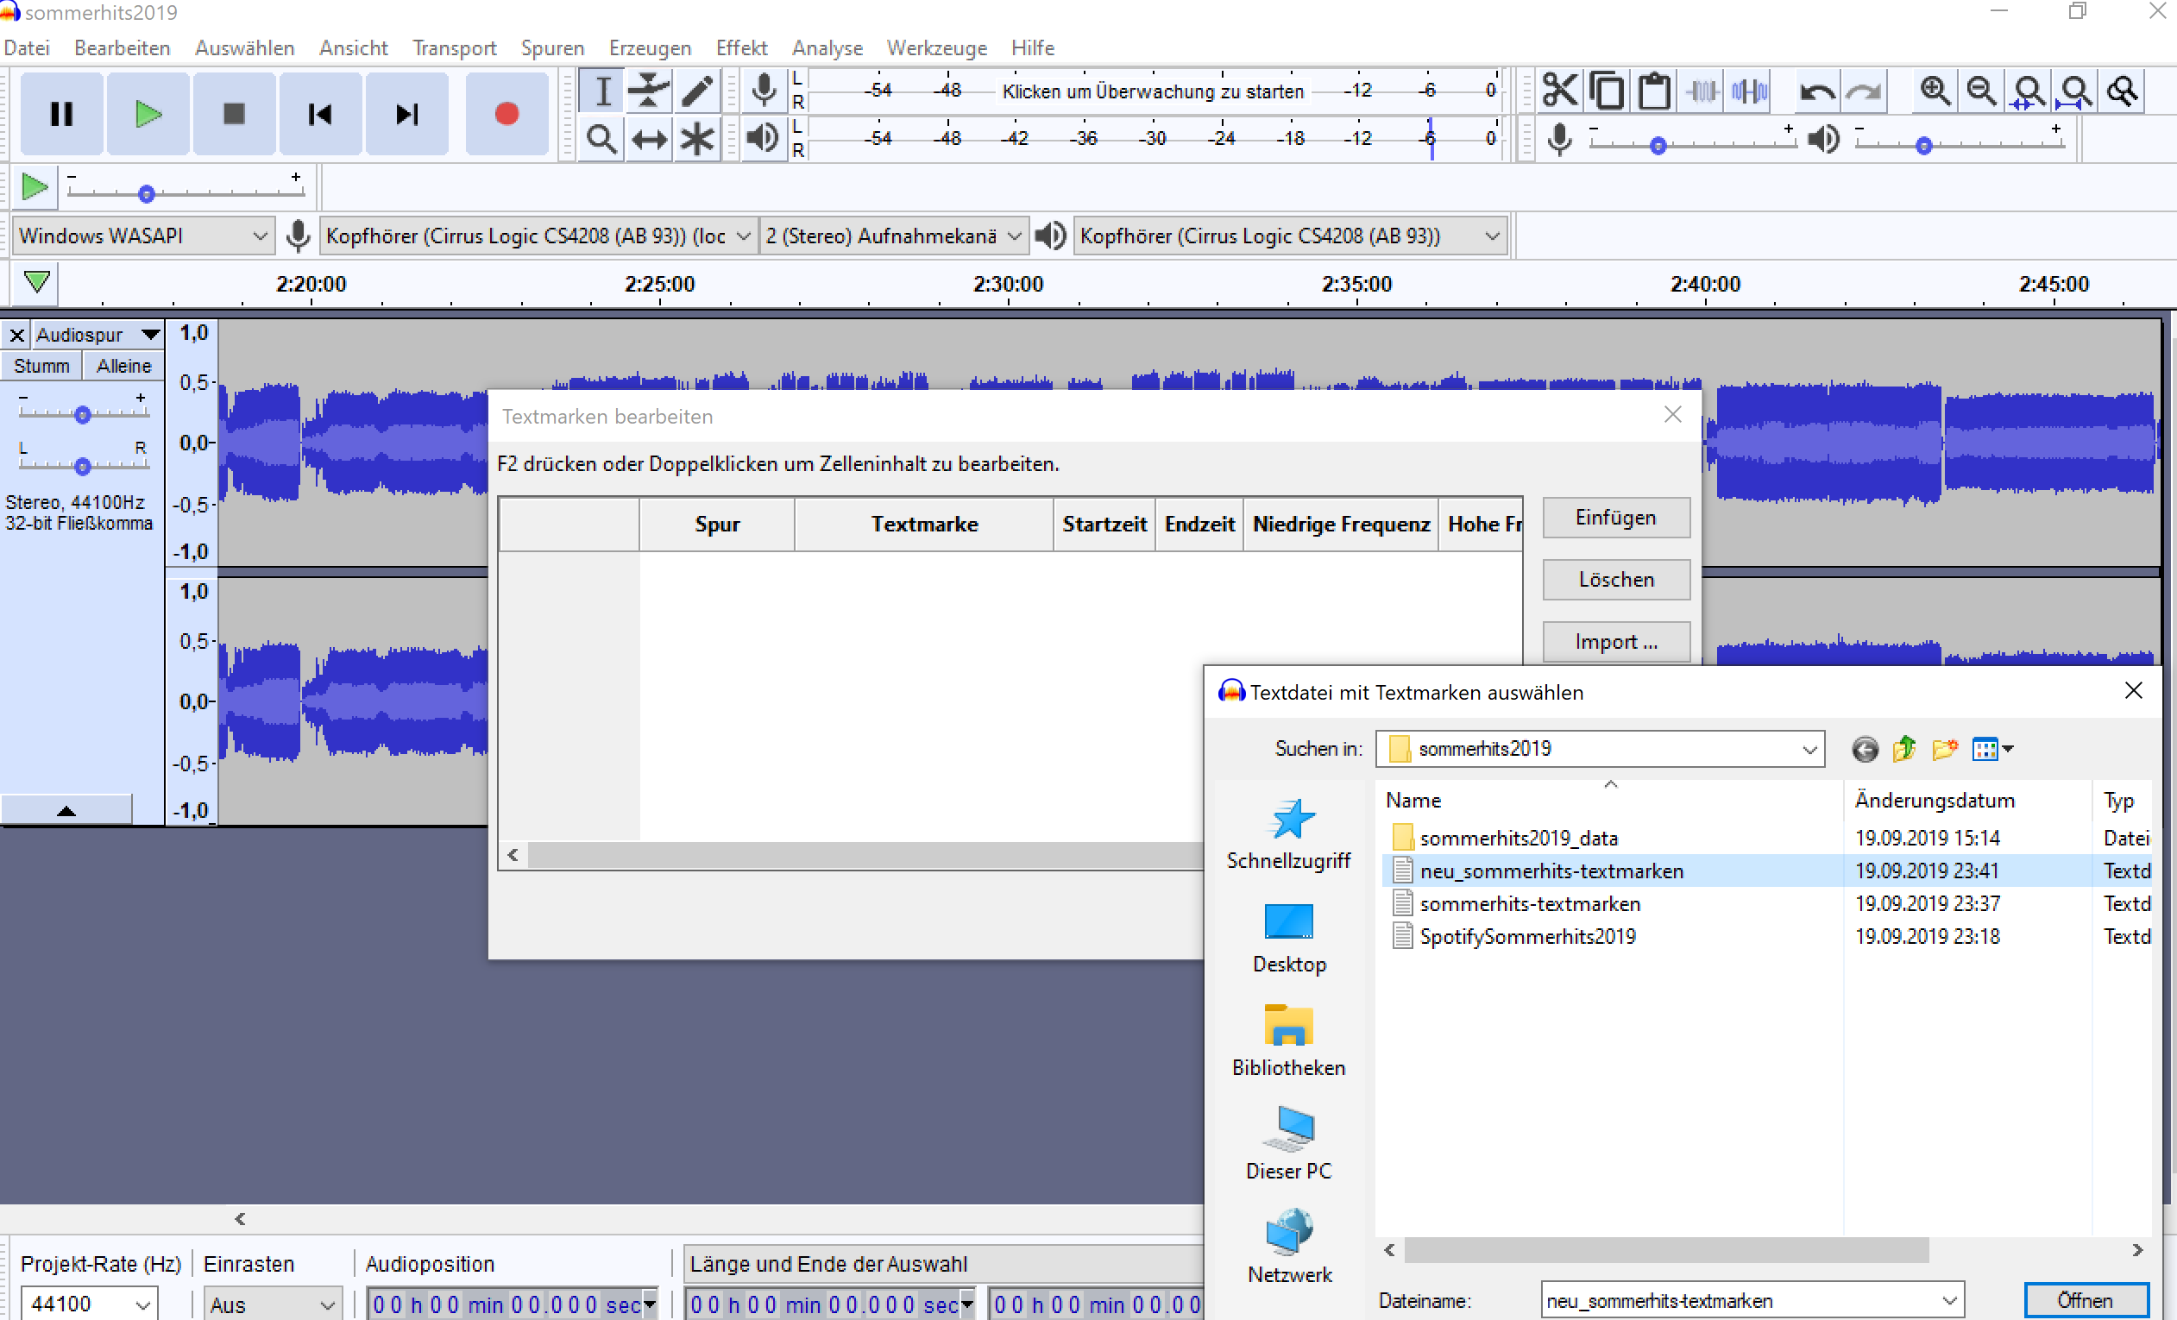The image size is (2177, 1320).
Task: Select the Multi-tool asterisk icon
Action: [x=697, y=139]
